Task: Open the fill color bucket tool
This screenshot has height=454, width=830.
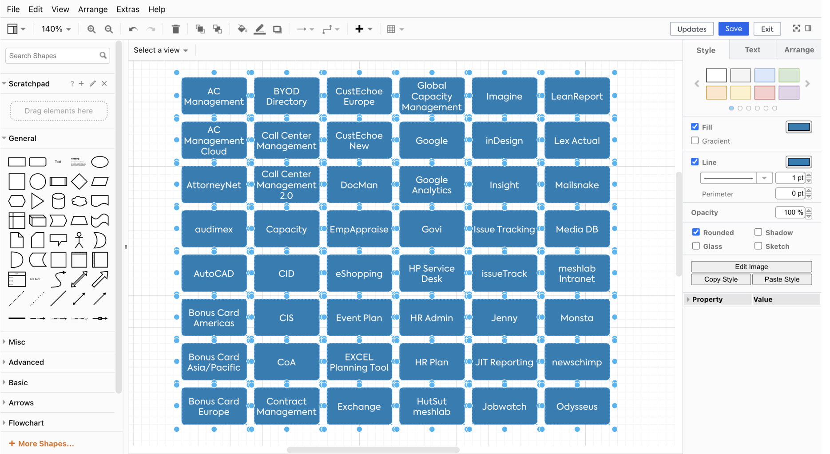Action: point(242,29)
